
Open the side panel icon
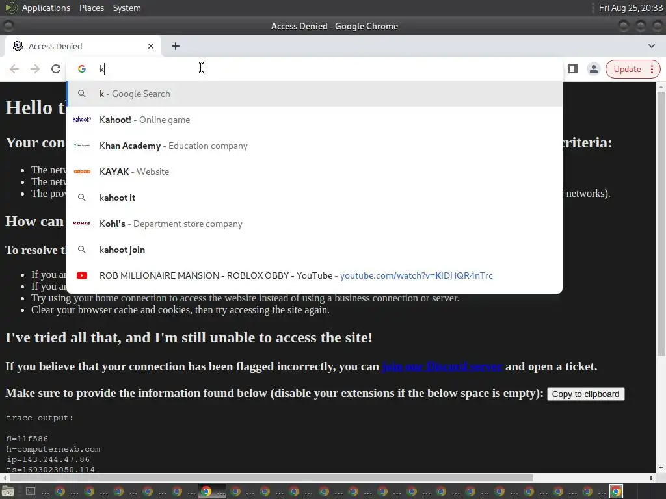point(572,69)
